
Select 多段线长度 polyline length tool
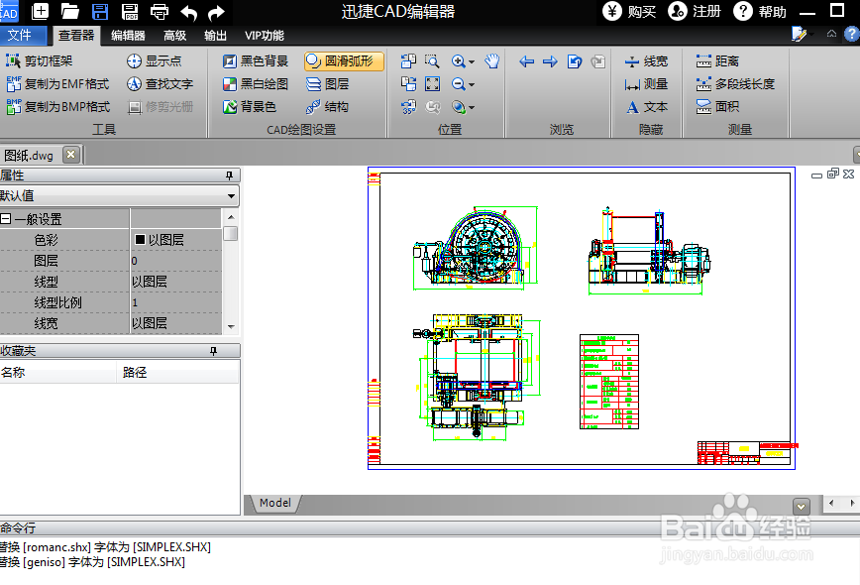click(x=735, y=84)
